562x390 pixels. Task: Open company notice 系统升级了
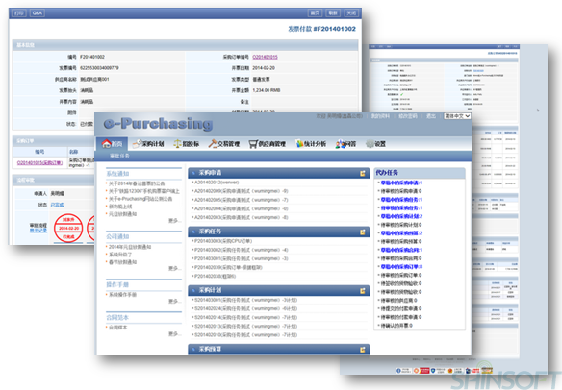pos(120,255)
